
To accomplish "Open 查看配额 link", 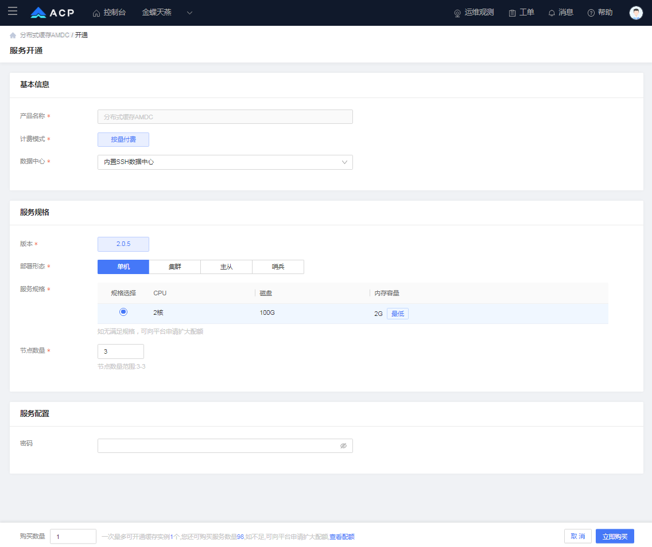I will [342, 537].
